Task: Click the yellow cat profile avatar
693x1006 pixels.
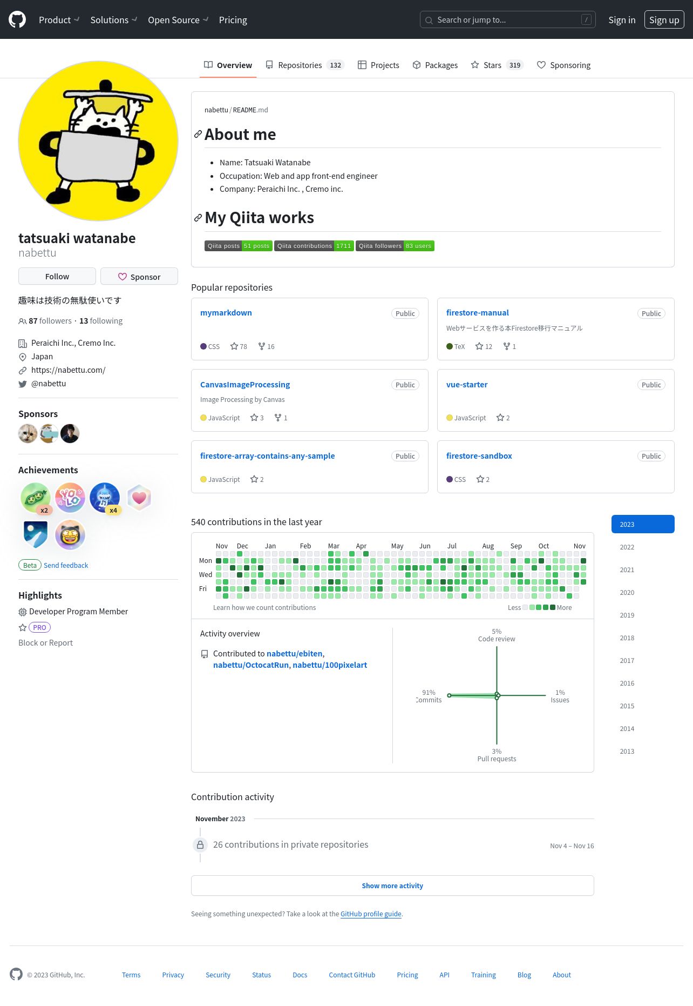Action: pos(98,141)
